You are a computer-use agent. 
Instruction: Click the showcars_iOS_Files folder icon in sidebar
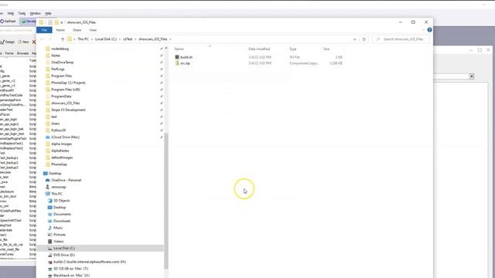tap(48, 103)
